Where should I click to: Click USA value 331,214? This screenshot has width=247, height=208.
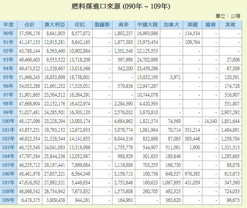pyautogui.click(x=192, y=130)
